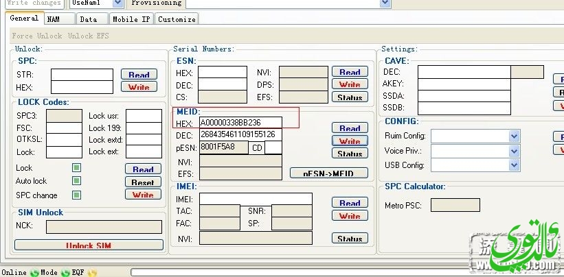Viewport: 564px width, 277px height.
Task: Read the ESN serial number
Action: click(350, 72)
